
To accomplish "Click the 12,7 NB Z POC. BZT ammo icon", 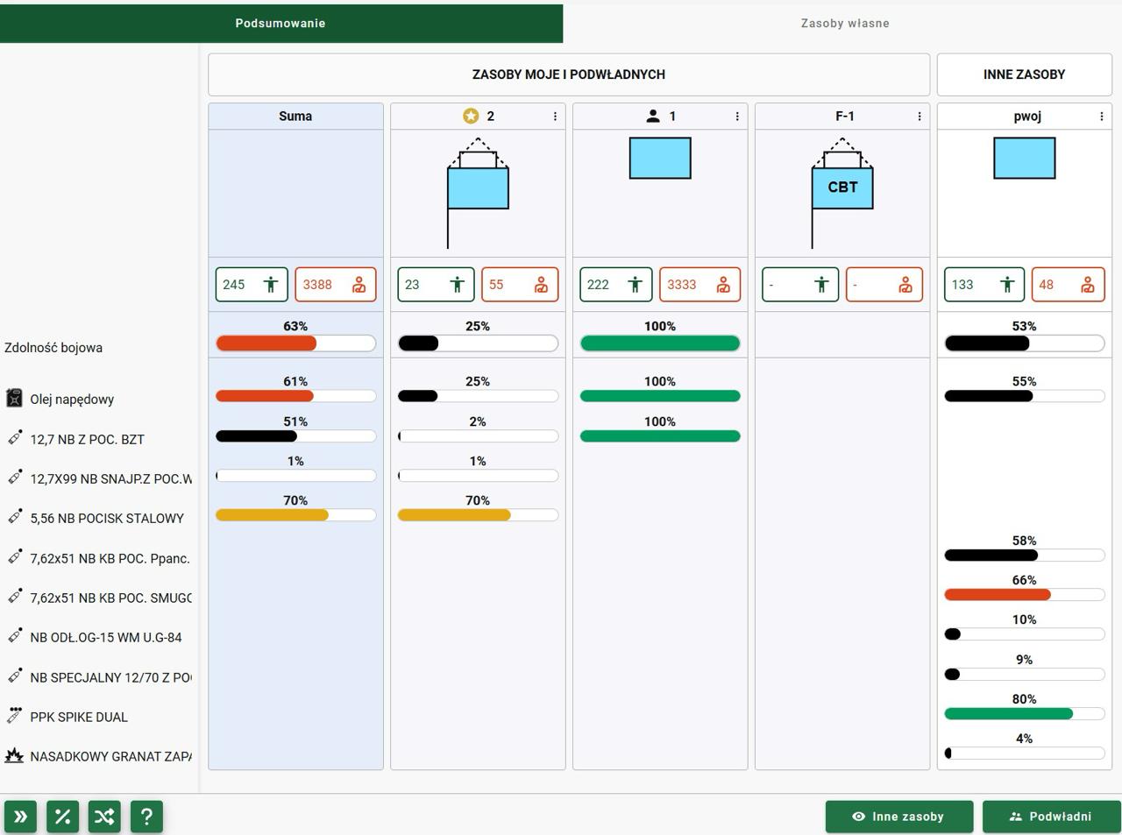I will click(14, 438).
